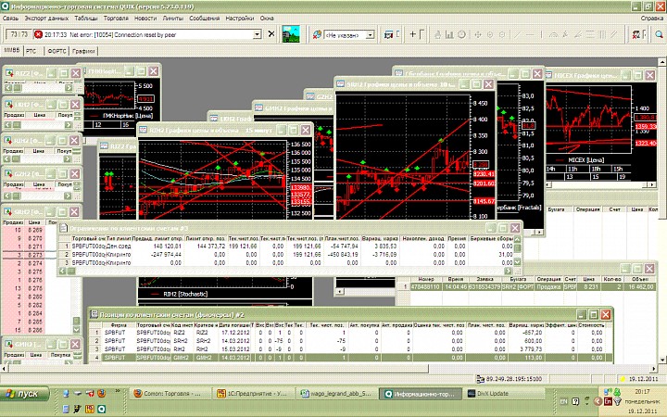Image resolution: width=667 pixels, height=417 pixels.
Task: Switch to the wago_legrand_abb taskbar window
Action: click(336, 394)
